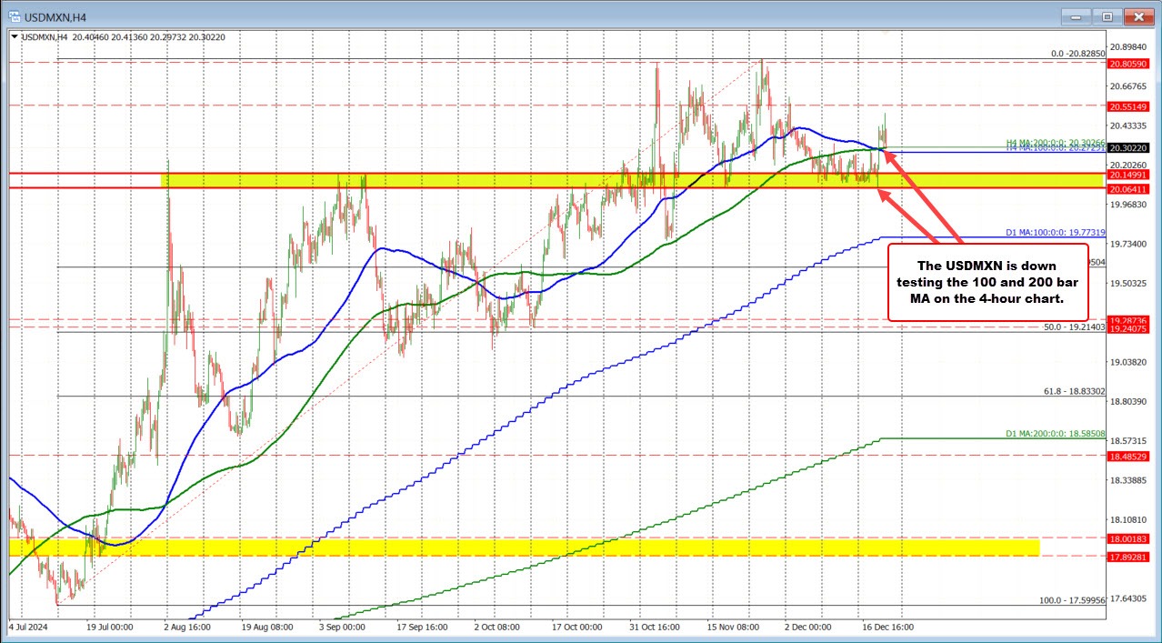The image size is (1162, 643).
Task: Click the 'H4 MA:200:0:0: 20.30266' label
Action: pos(1055,143)
